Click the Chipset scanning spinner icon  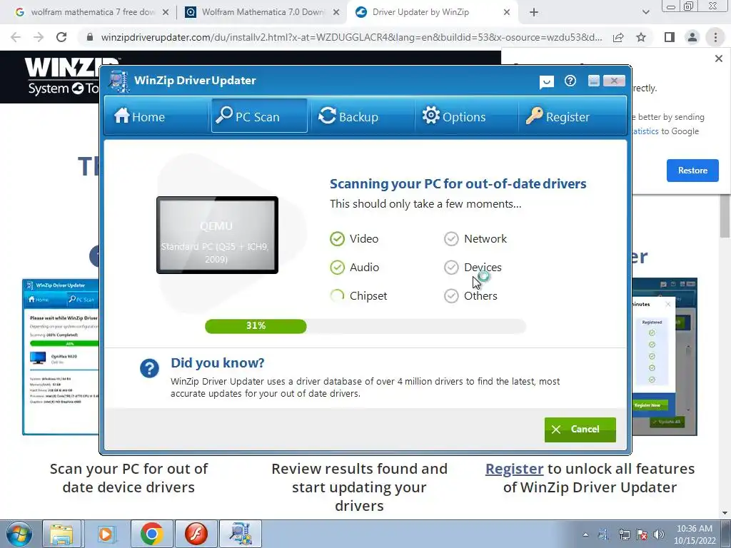(x=337, y=296)
